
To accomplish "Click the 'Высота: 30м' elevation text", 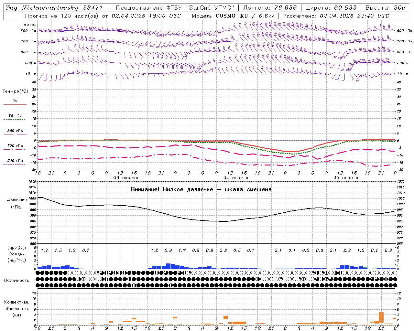I will click(386, 8).
